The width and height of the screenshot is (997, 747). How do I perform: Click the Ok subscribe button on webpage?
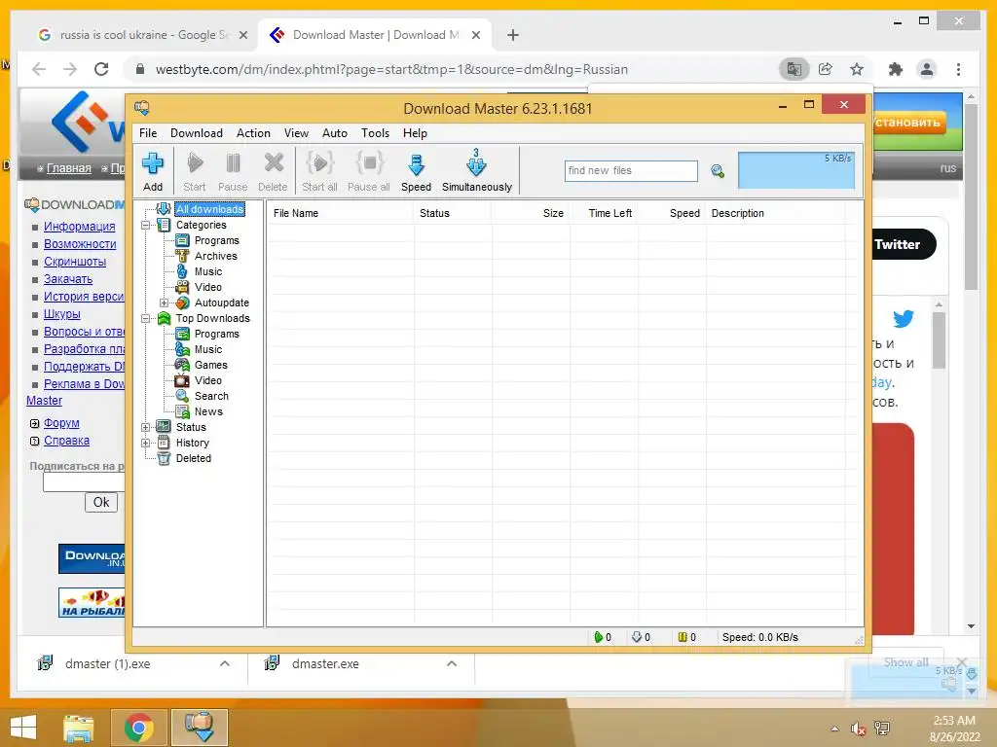tap(101, 502)
